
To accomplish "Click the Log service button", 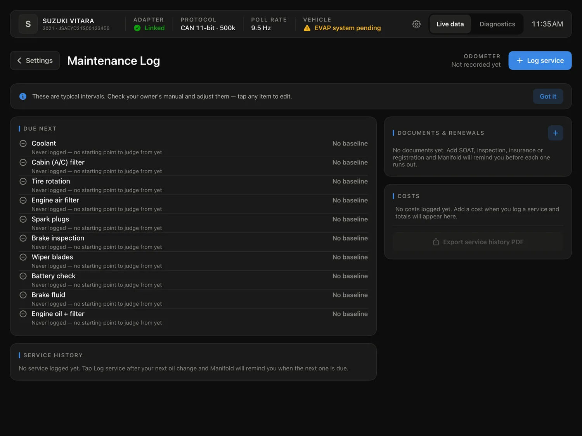I will pyautogui.click(x=540, y=61).
